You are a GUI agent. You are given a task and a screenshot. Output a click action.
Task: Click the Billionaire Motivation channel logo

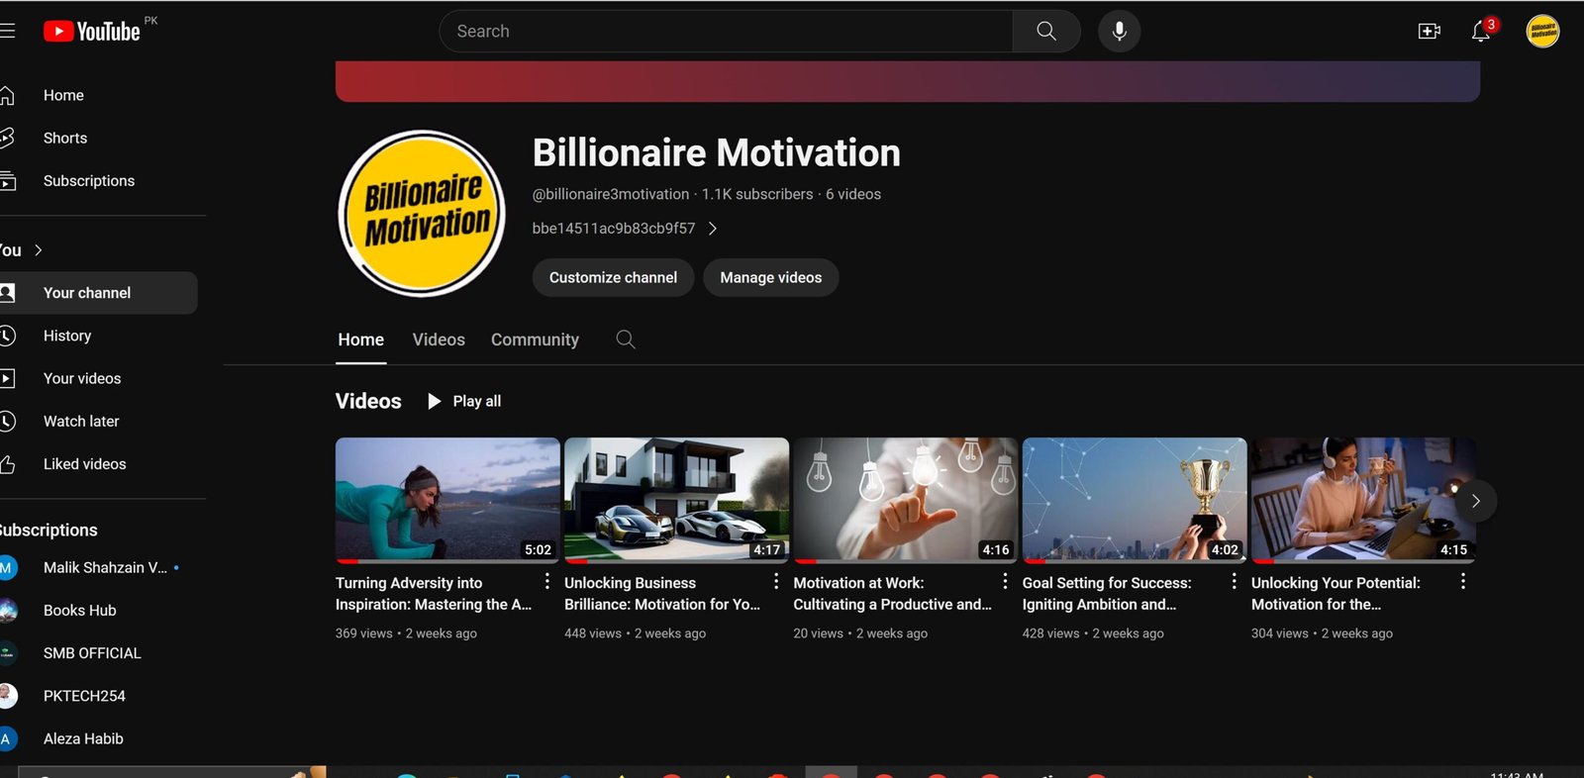422,213
